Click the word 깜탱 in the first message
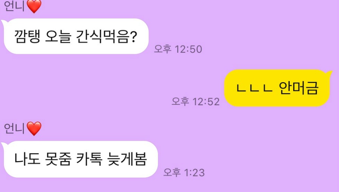Image resolution: width=339 pixels, height=192 pixels. coord(27,36)
